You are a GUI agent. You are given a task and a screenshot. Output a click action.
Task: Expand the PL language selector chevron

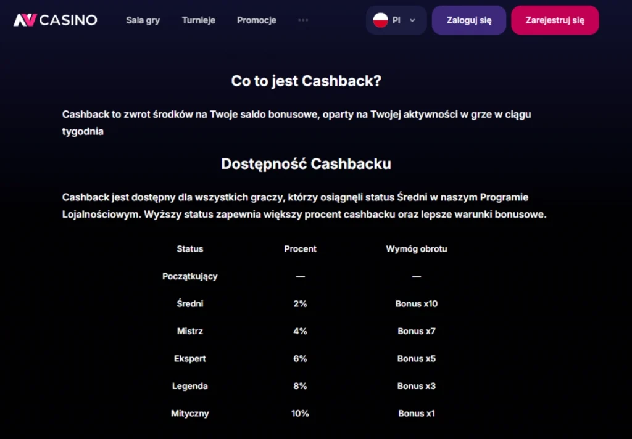(412, 20)
